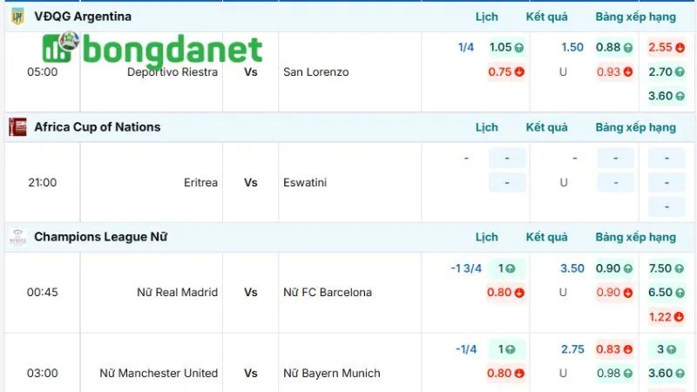Select the 1.22 odds with red arrow
The image size is (697, 392).
(660, 317)
